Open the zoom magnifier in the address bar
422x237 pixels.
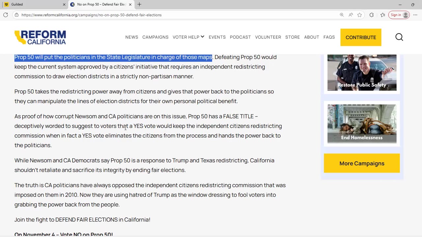coord(342,15)
